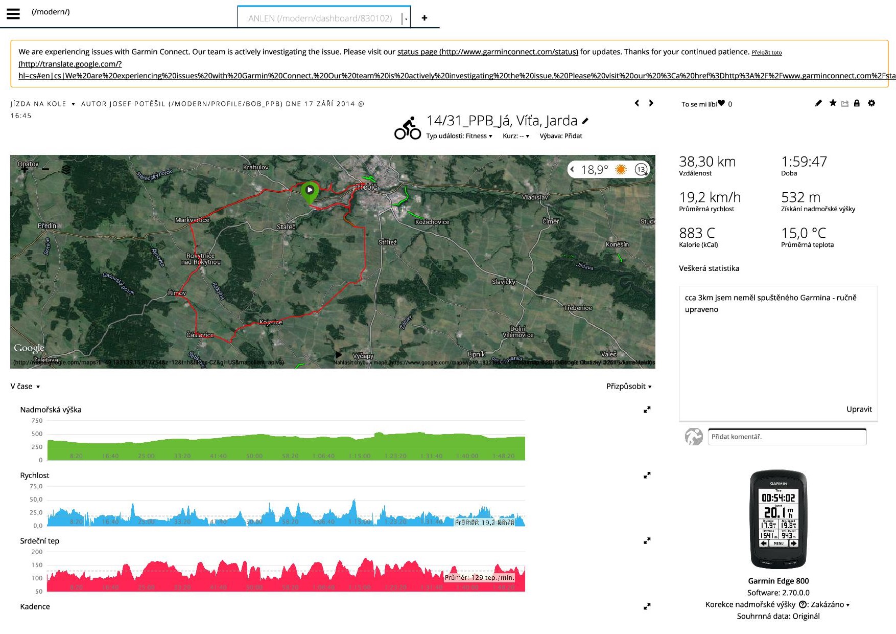Expand the Nadmořská výška chart
The width and height of the screenshot is (896, 634).
[647, 410]
